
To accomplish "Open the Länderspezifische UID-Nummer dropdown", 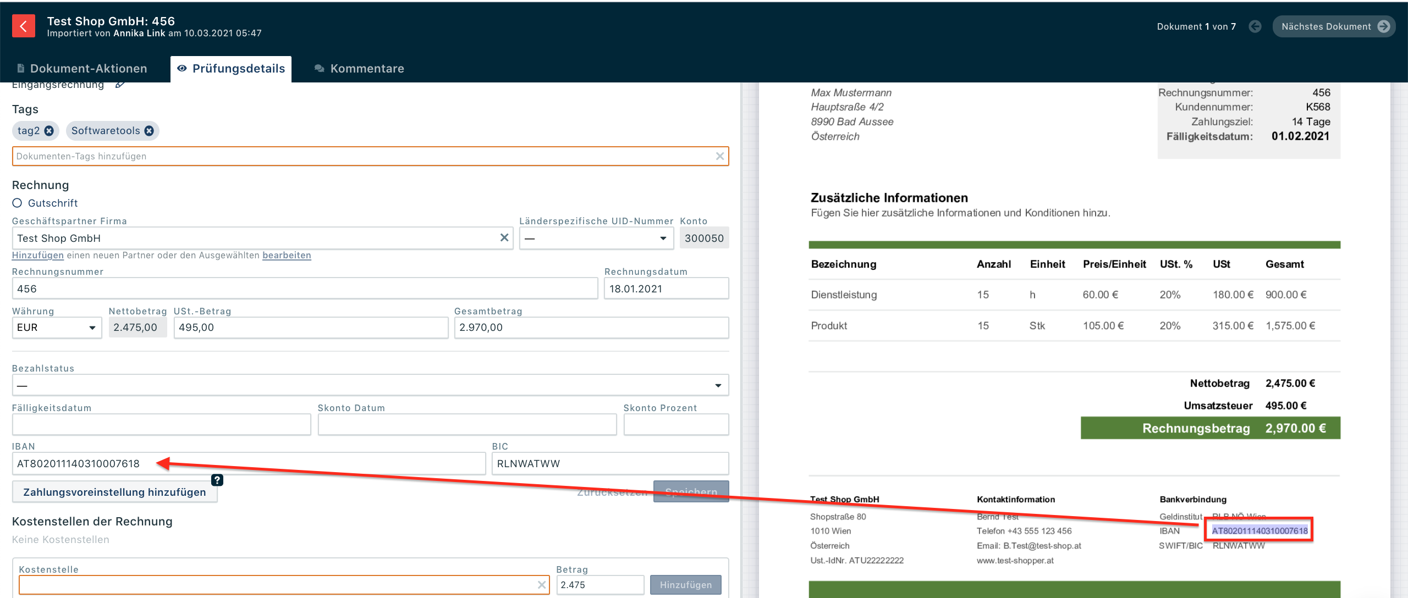I will click(596, 238).
